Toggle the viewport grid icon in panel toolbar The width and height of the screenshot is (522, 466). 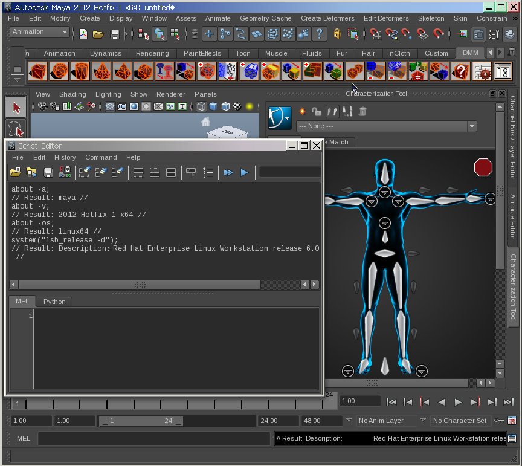pos(110,106)
